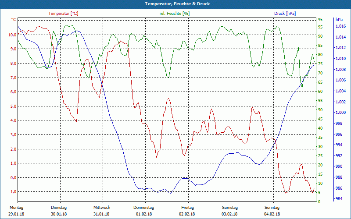Click the '10,0' temperature axis value
This screenshot has height=219, width=351.
point(13,35)
